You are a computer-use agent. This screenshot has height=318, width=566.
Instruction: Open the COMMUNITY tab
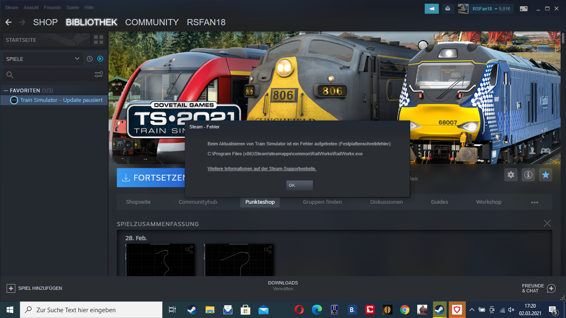coord(152,22)
